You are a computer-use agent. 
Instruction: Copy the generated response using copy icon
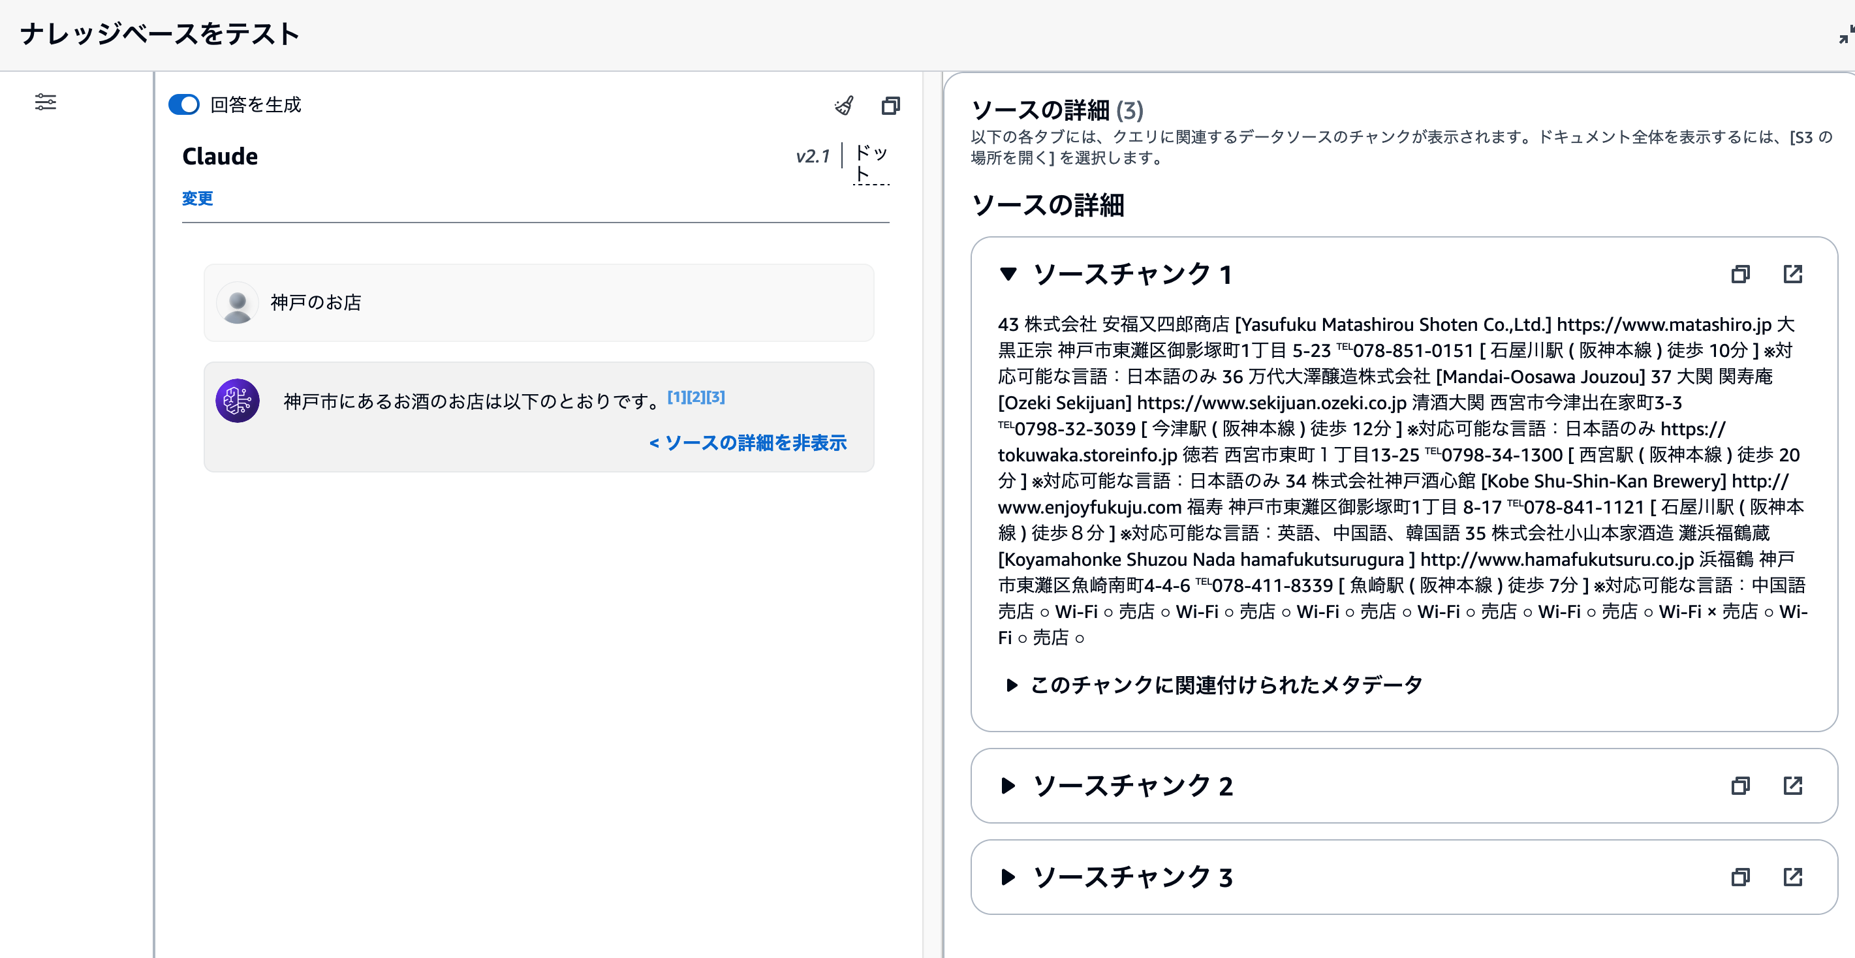click(x=891, y=106)
